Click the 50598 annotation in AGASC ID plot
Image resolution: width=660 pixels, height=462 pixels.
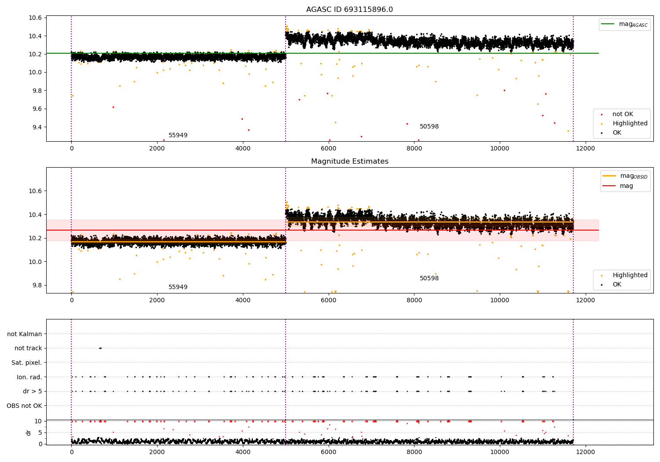point(429,127)
